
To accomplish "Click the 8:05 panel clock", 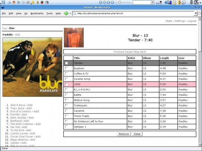I will point(194,2).
